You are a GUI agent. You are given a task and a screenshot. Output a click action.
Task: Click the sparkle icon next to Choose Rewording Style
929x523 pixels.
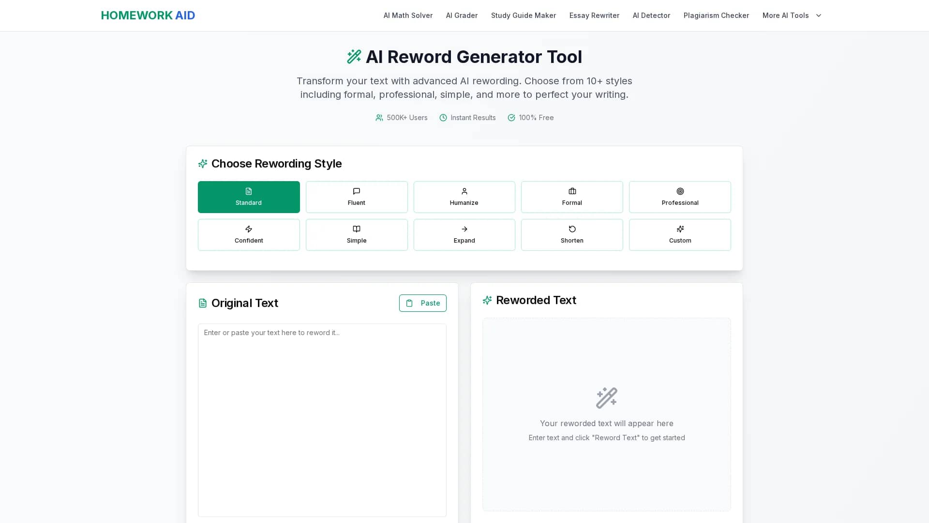click(203, 164)
